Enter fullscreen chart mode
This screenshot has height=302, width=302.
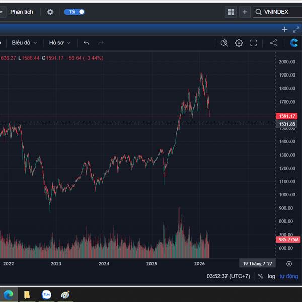coord(253,43)
